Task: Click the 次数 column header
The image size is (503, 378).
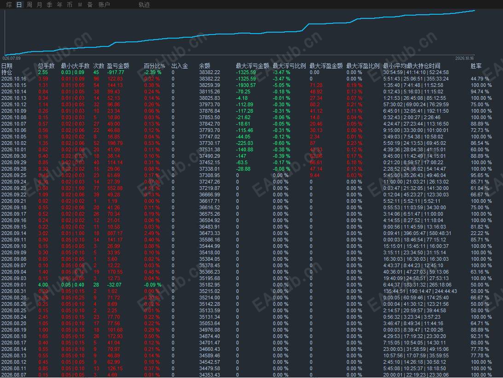Action: click(98, 66)
